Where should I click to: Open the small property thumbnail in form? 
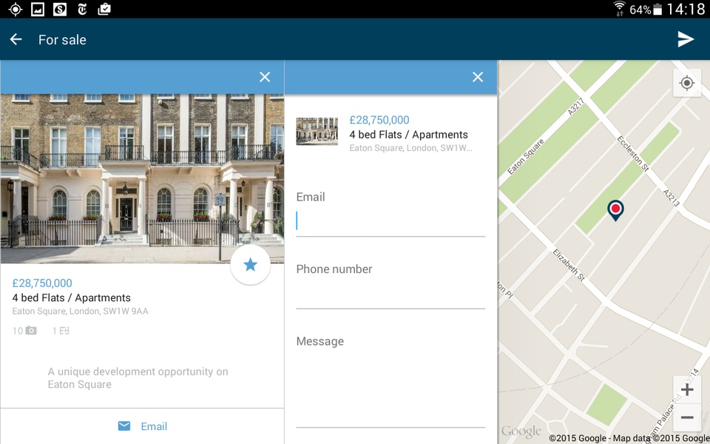317,132
